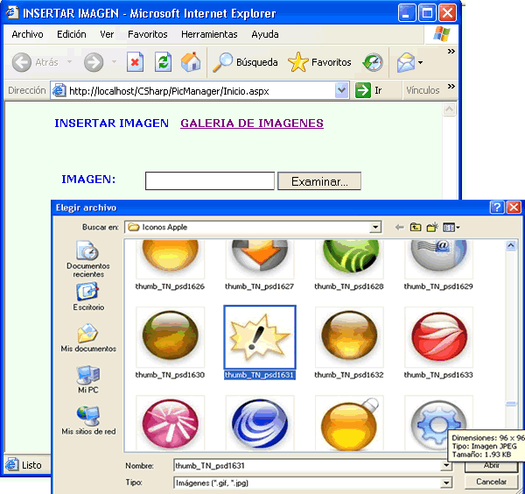Click the Abrir open button
The width and height of the screenshot is (525, 494).
[x=491, y=465]
